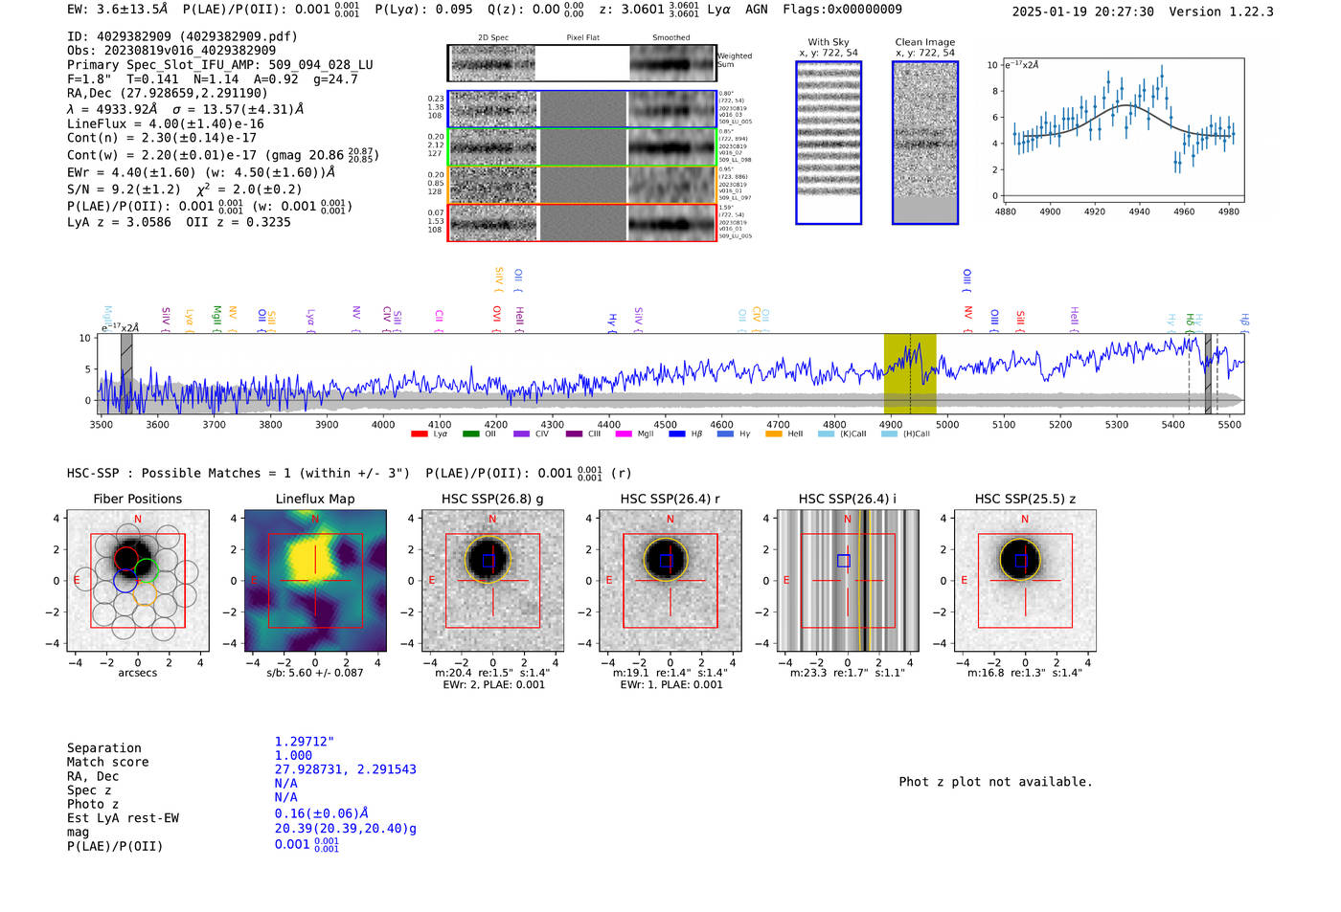The width and height of the screenshot is (1341, 912).
Task: Click the Flags:0x00000009 header text
Action: [x=842, y=9]
